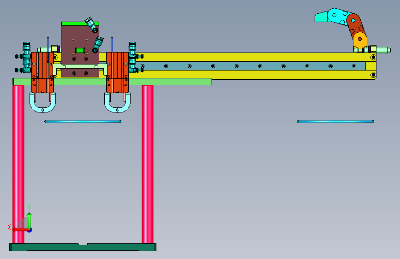Select the thin blue bar below left grippers

click(83, 122)
